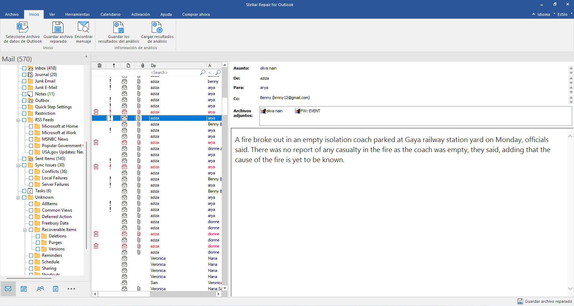
Task: Open the Comprar ahora tab
Action: pos(196,14)
